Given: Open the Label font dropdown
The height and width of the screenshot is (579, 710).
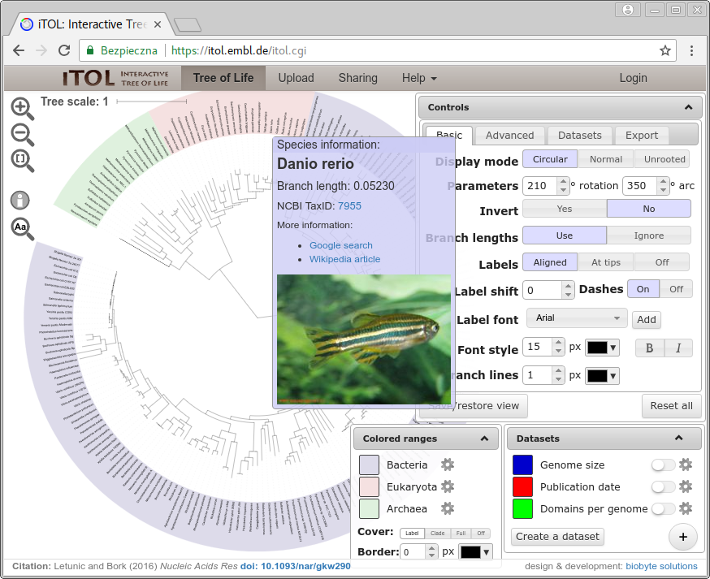Looking at the screenshot, I should pos(577,318).
